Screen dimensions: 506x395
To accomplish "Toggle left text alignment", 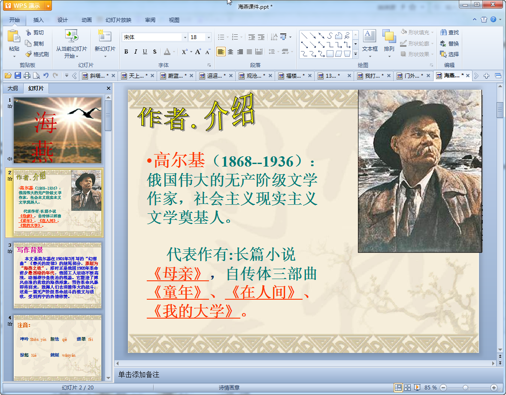I will tap(221, 52).
